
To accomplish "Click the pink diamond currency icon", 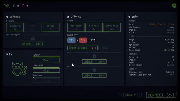I will [27, 6].
